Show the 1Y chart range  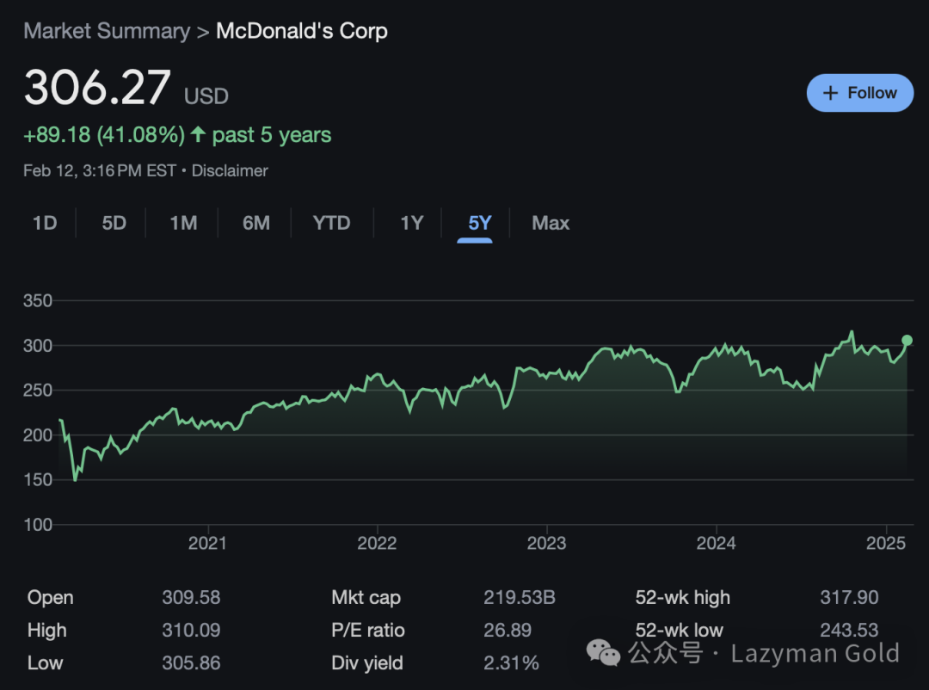412,223
